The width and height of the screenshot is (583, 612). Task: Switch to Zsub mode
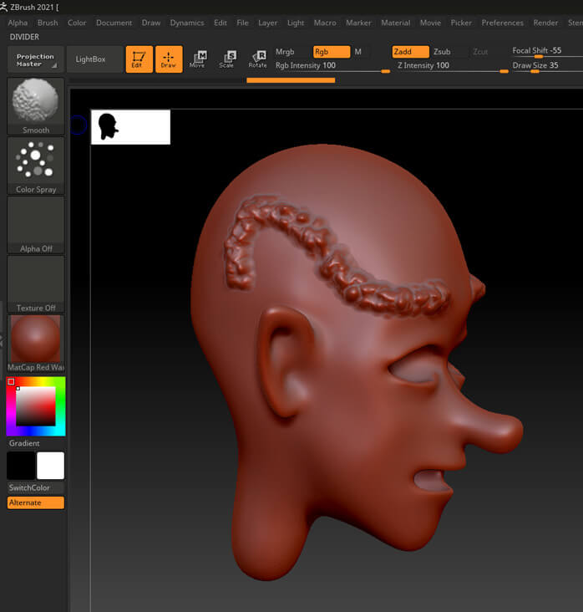click(442, 52)
